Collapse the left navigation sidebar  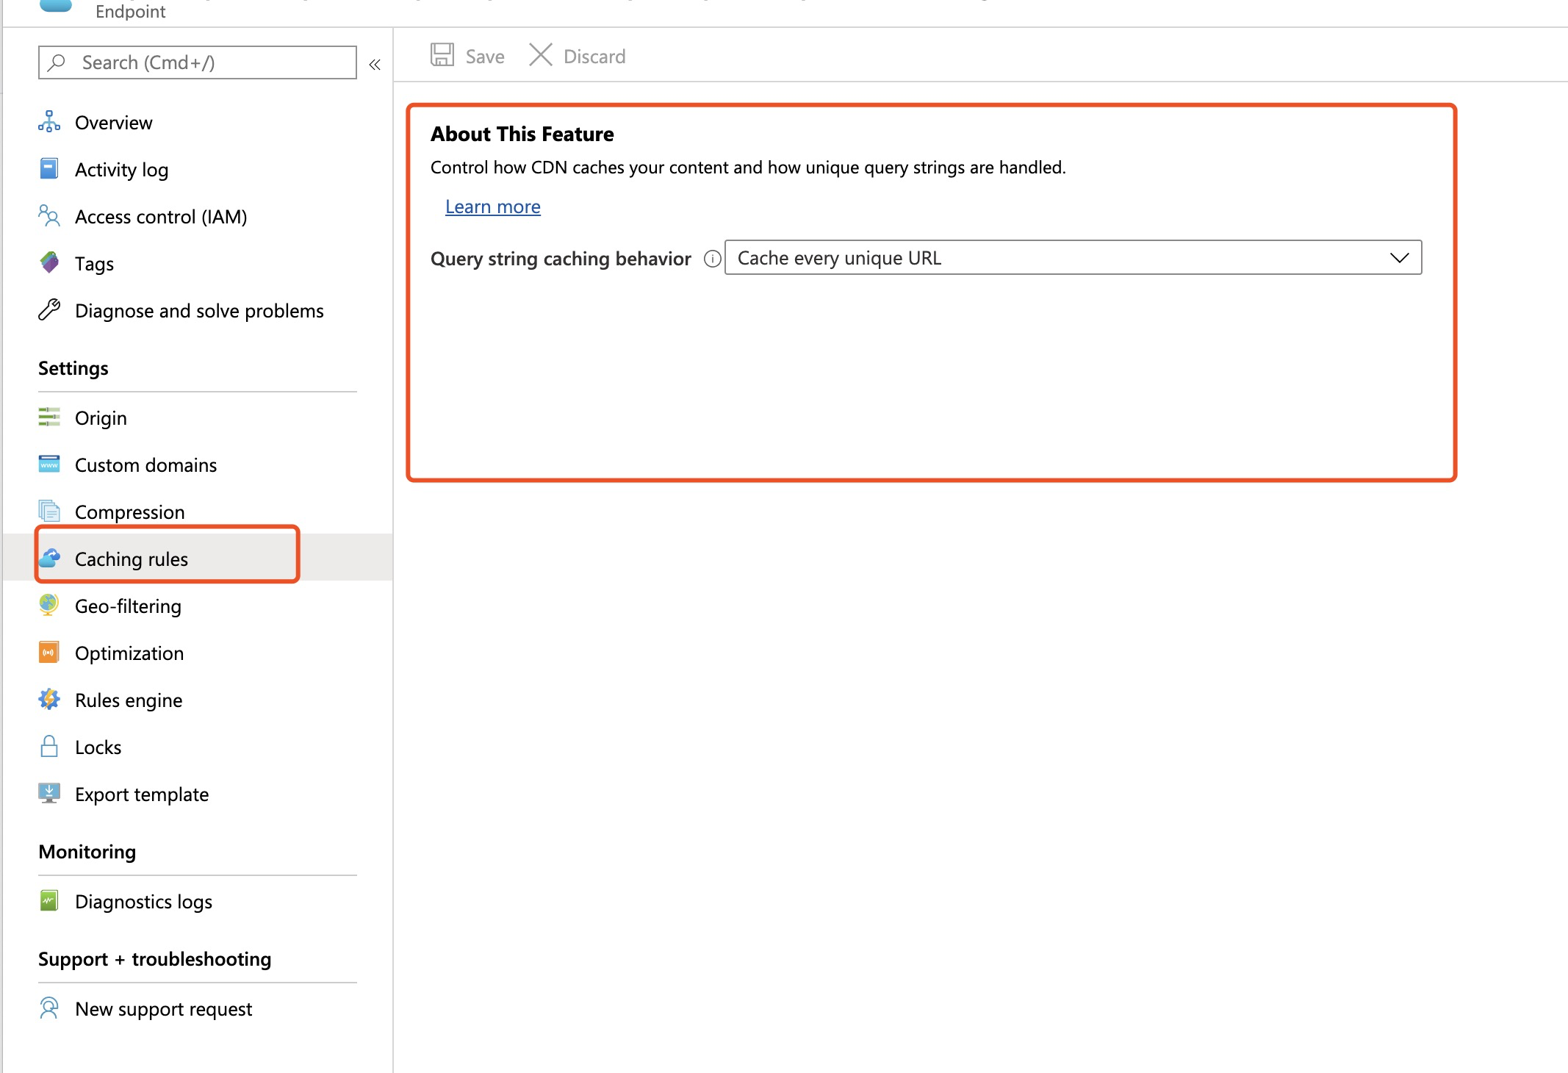[375, 64]
